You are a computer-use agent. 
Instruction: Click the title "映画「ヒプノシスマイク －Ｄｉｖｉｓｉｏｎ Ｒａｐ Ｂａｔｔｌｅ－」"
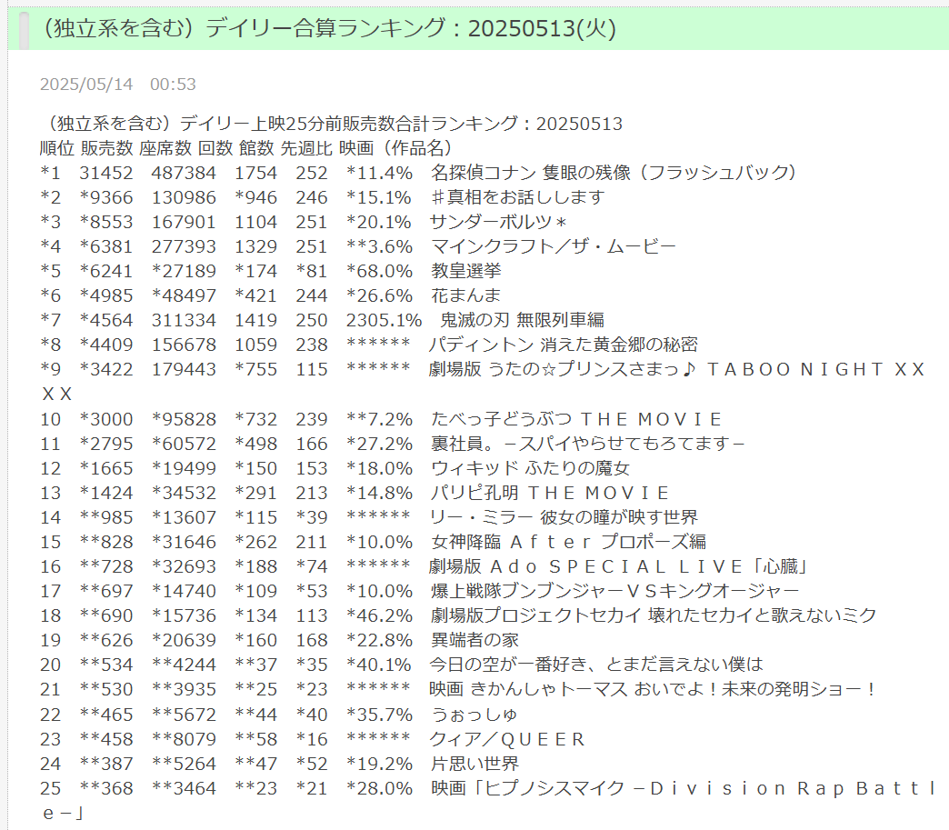684,788
